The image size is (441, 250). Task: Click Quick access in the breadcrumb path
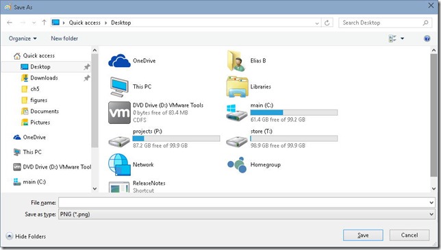pos(85,23)
